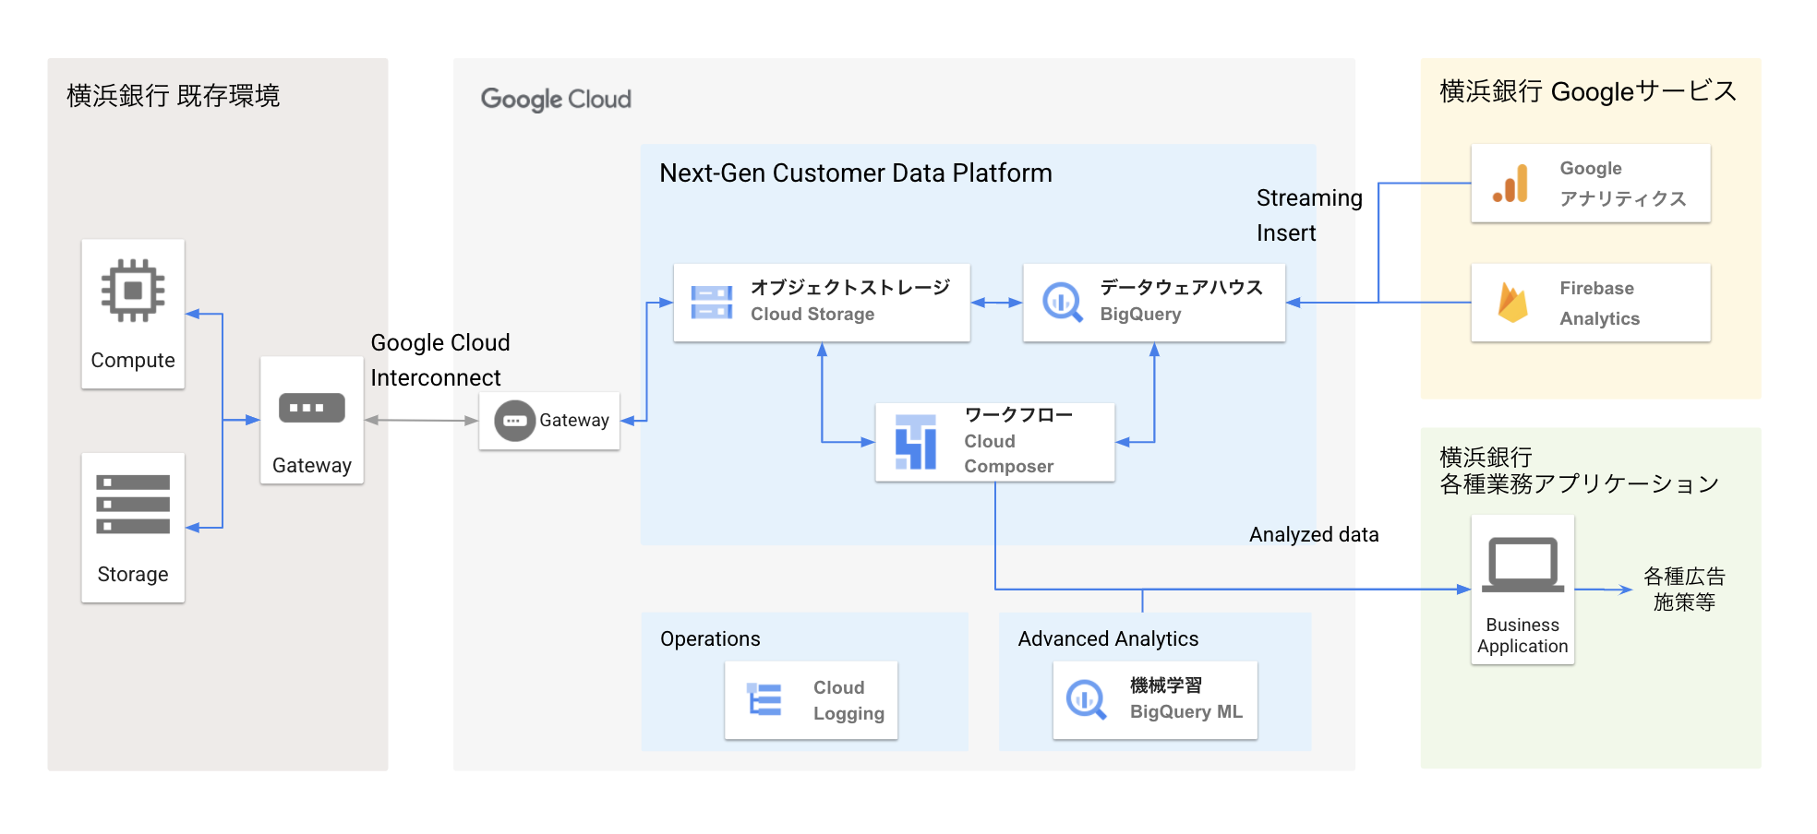Click the Google Cloud Interconnect label
This screenshot has height=834, width=1817.
click(x=439, y=360)
